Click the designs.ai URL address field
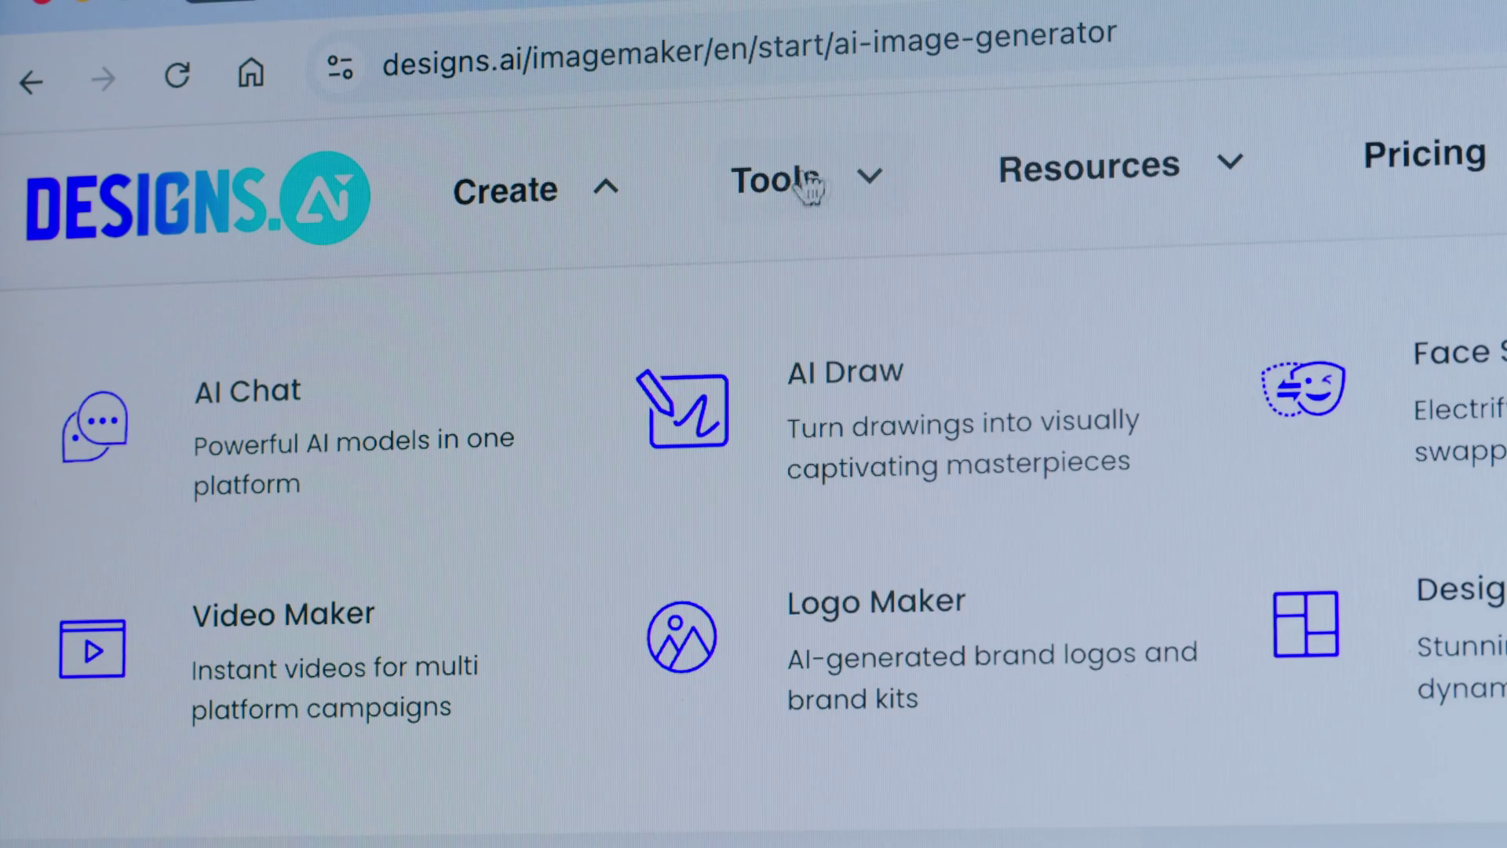The image size is (1507, 848). click(x=748, y=49)
